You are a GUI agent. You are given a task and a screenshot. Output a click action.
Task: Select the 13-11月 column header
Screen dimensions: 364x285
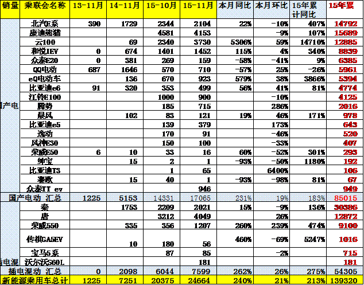88,9
